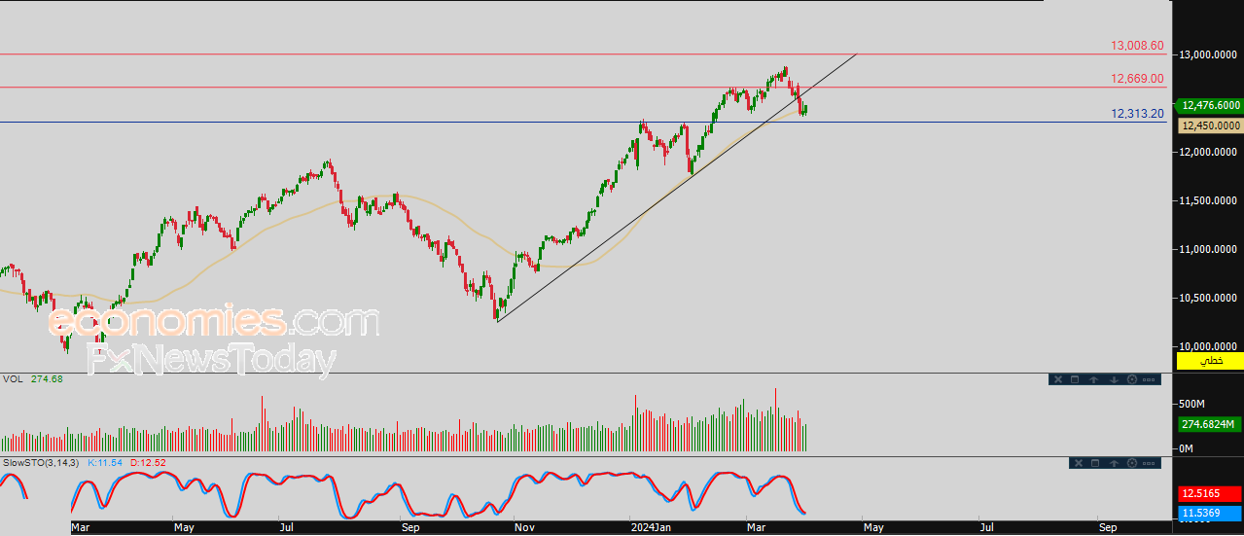This screenshot has height=536, width=1244.
Task: Click the 10,500.0000 price axis label
Action: [x=1210, y=298]
